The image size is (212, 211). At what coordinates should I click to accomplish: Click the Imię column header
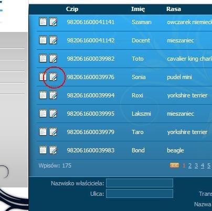pyautogui.click(x=138, y=9)
